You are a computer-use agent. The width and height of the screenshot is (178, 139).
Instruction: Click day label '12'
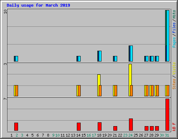(x=68, y=135)
